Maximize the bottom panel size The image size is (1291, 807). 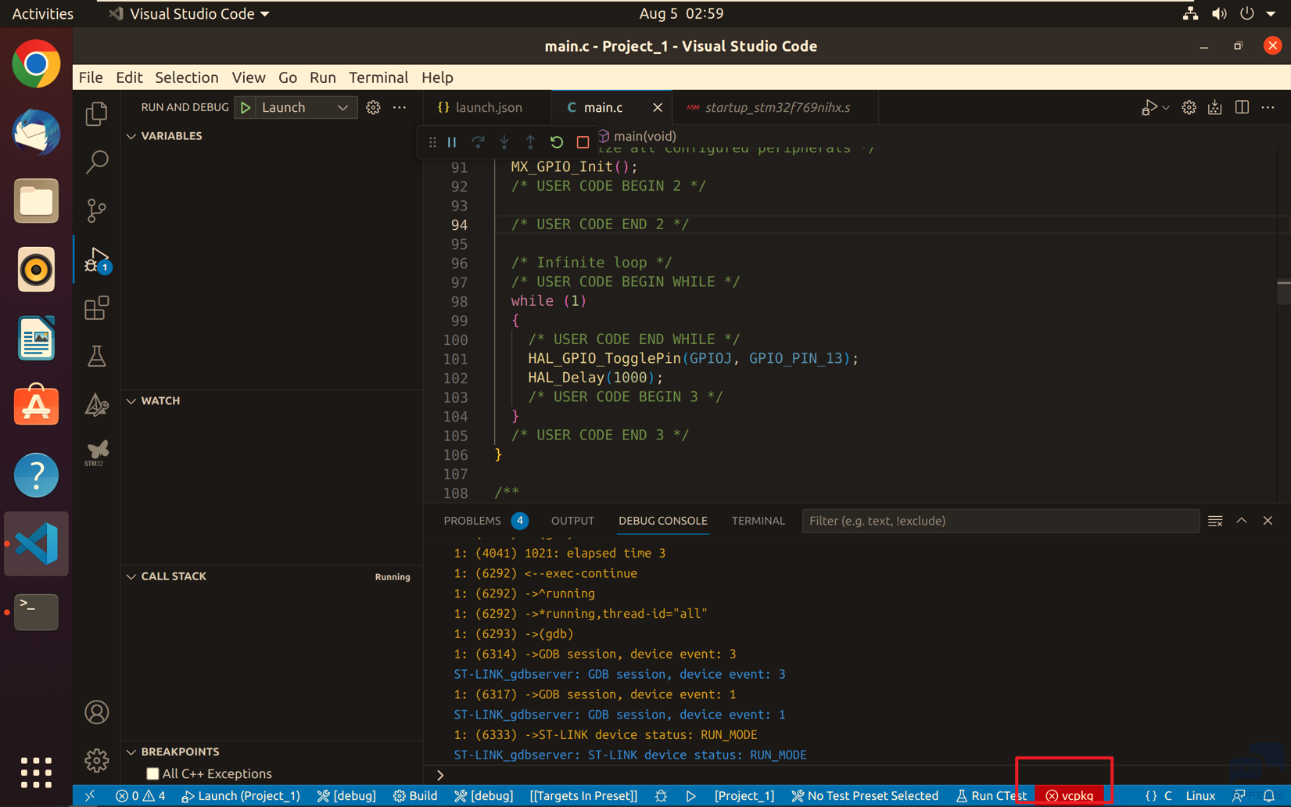1242,521
